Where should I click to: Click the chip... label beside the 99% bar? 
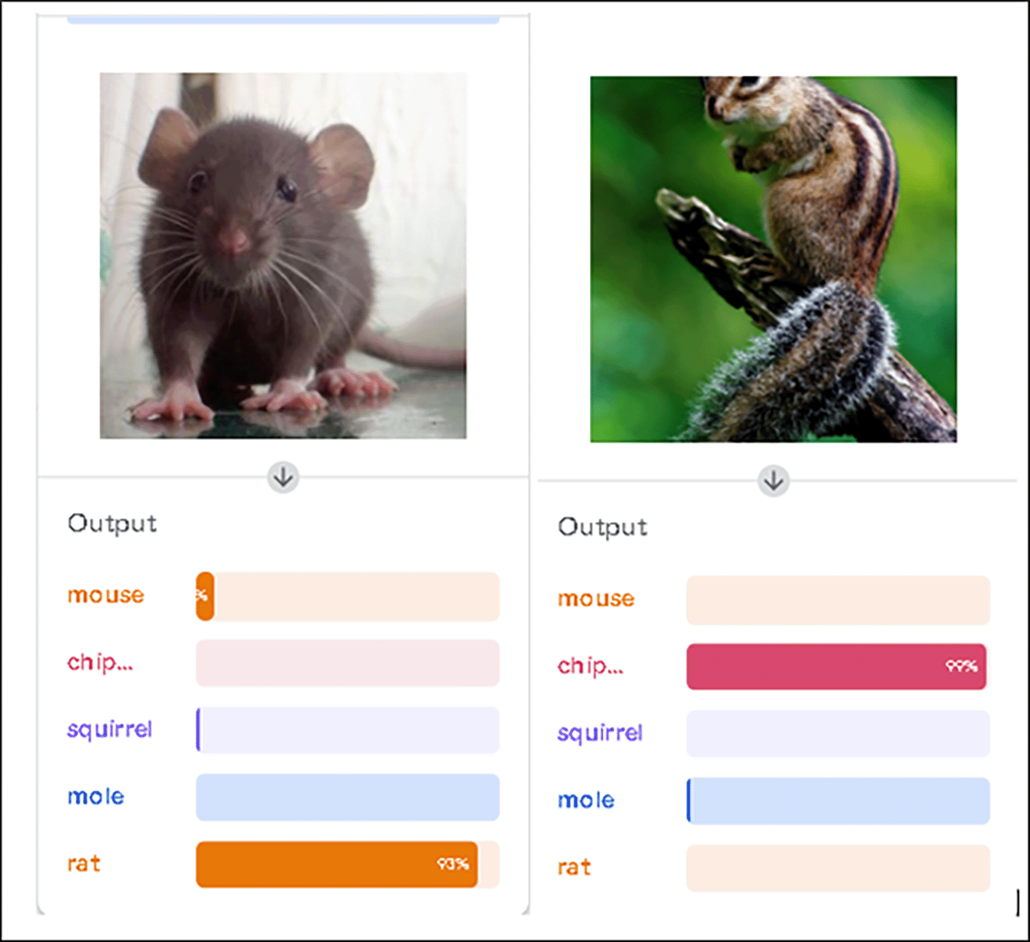click(590, 666)
